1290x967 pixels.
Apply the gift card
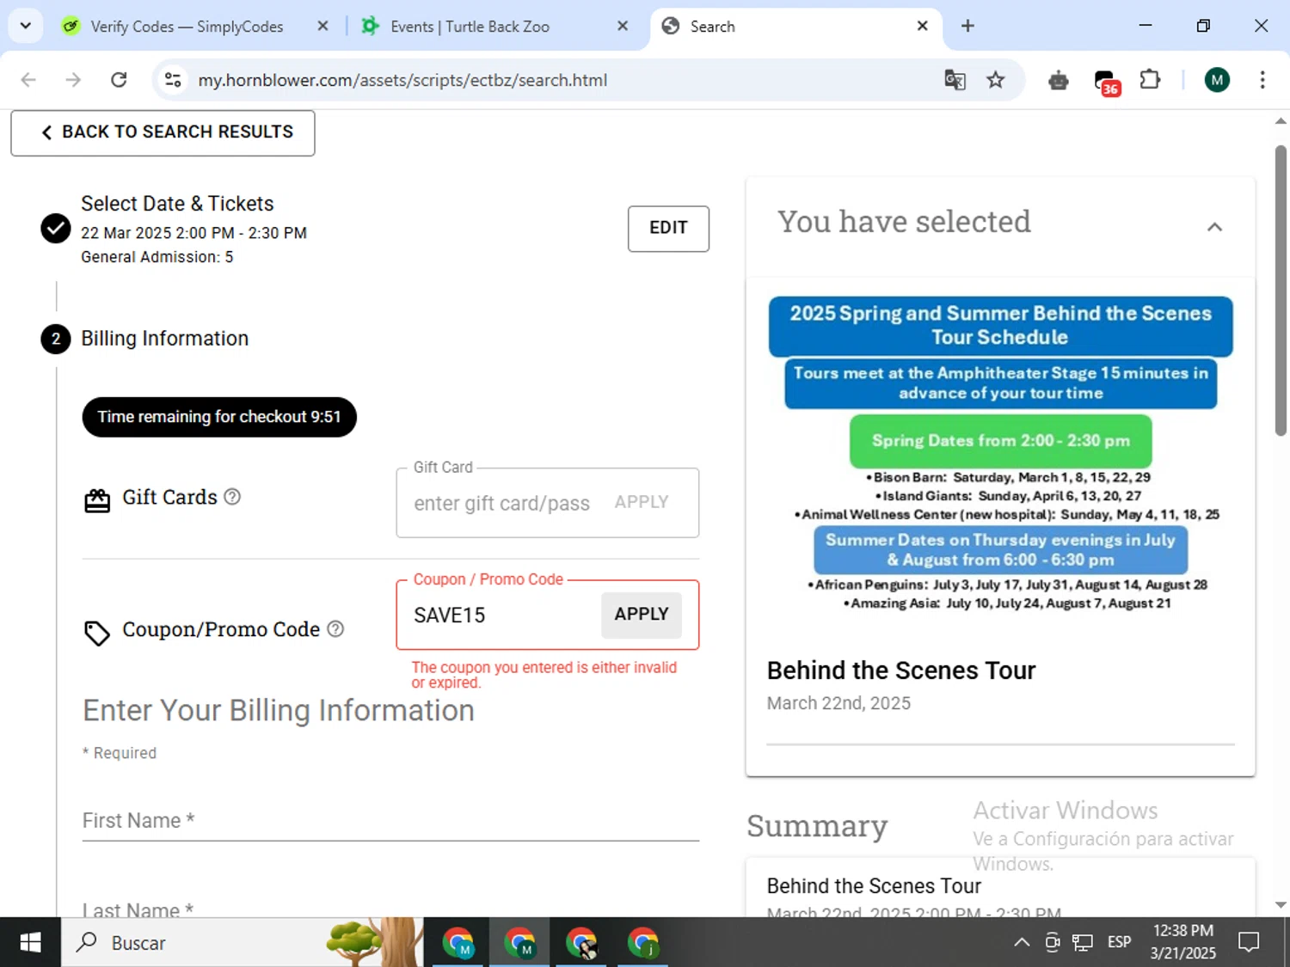coord(642,502)
